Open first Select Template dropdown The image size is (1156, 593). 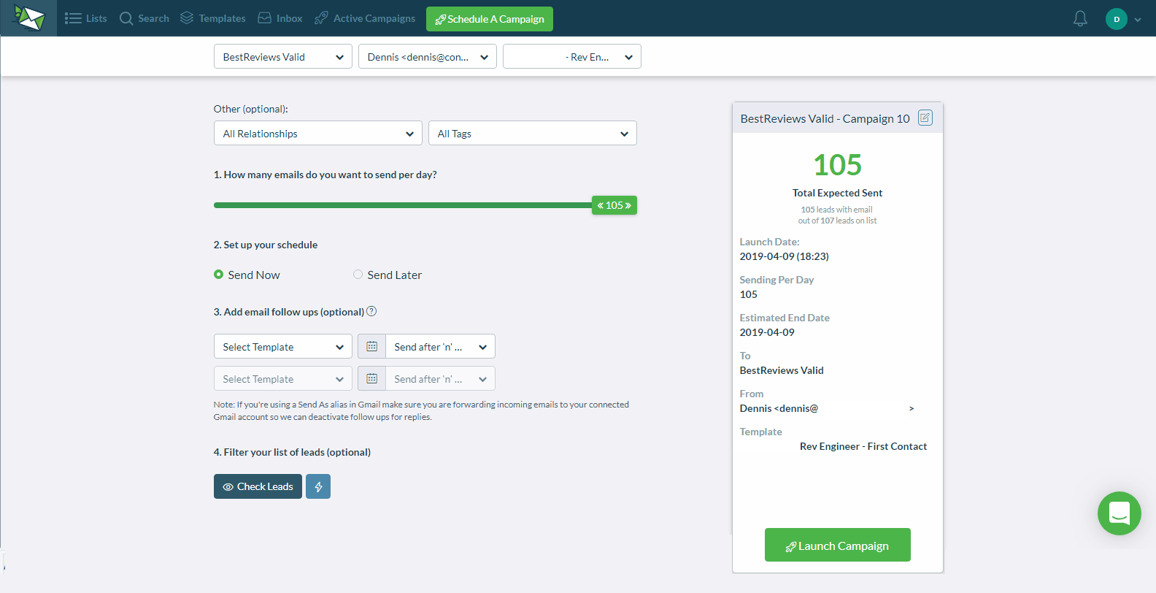click(x=283, y=346)
